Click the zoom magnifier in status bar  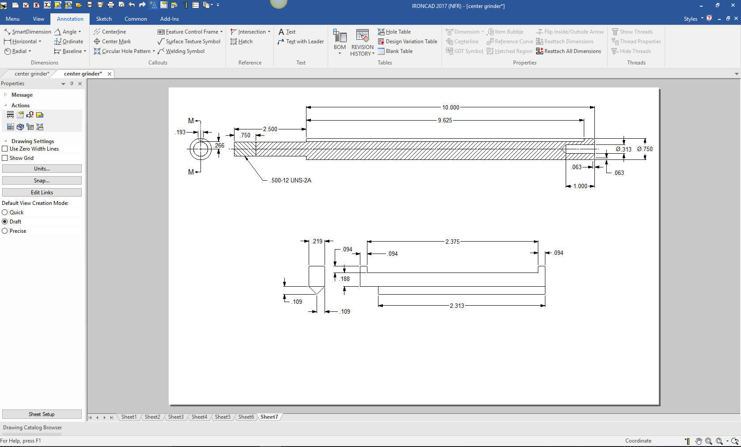point(708,441)
